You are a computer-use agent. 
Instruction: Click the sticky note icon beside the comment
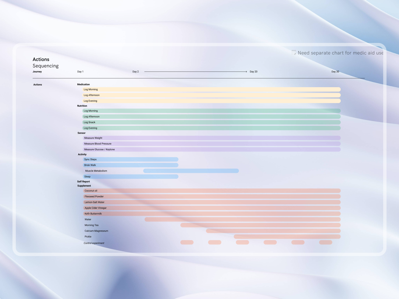[294, 53]
